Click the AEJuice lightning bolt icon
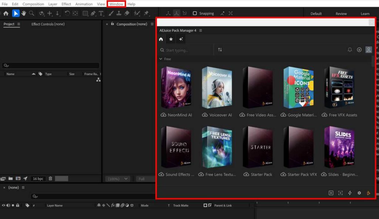 pos(350,193)
